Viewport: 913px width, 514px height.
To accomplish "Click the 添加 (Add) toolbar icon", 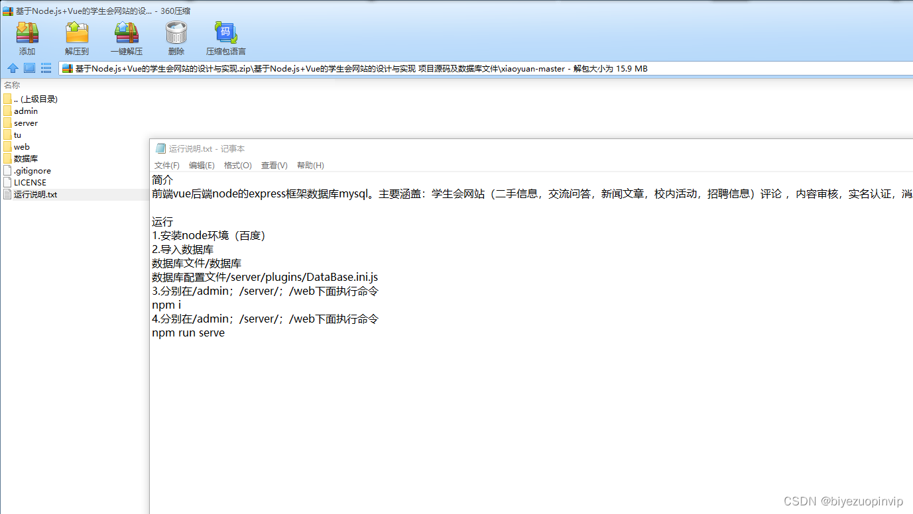I will coord(27,38).
